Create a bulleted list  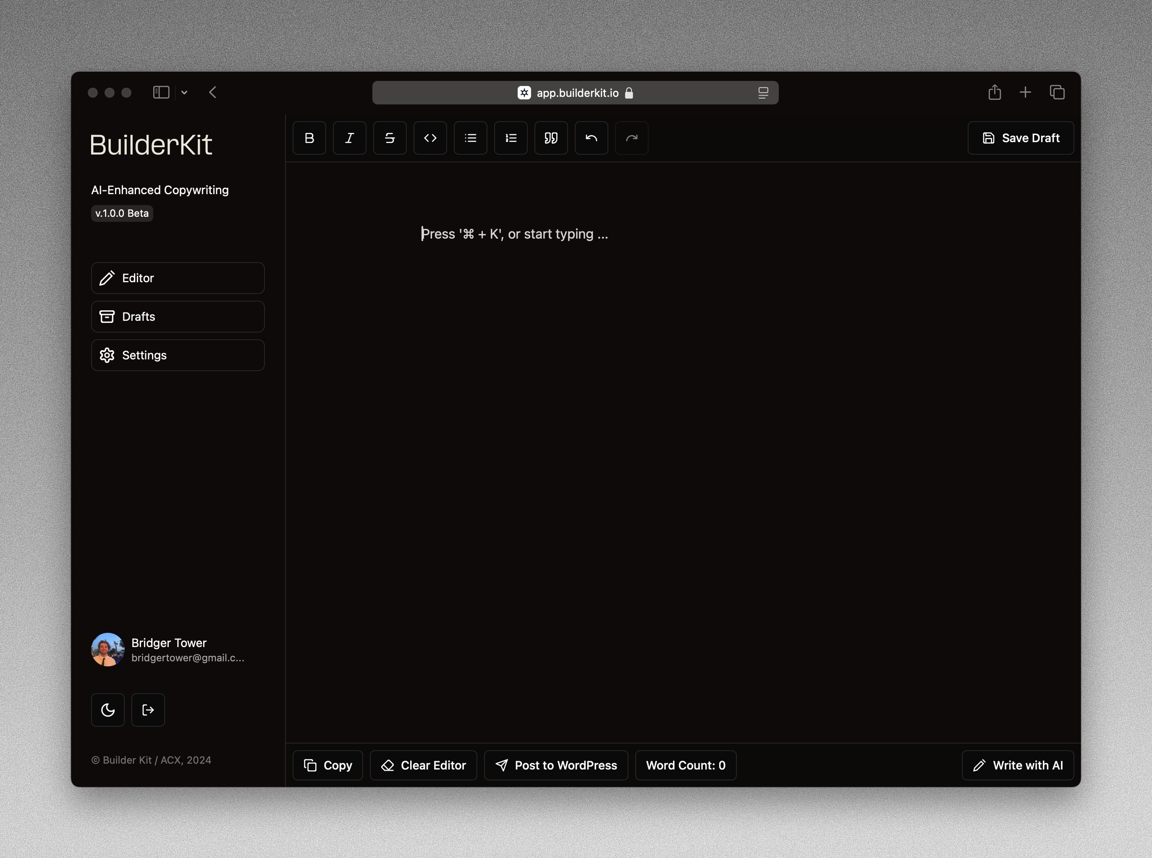[471, 138]
